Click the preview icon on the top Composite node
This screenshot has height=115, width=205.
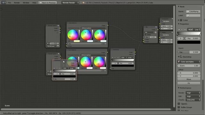172,19
